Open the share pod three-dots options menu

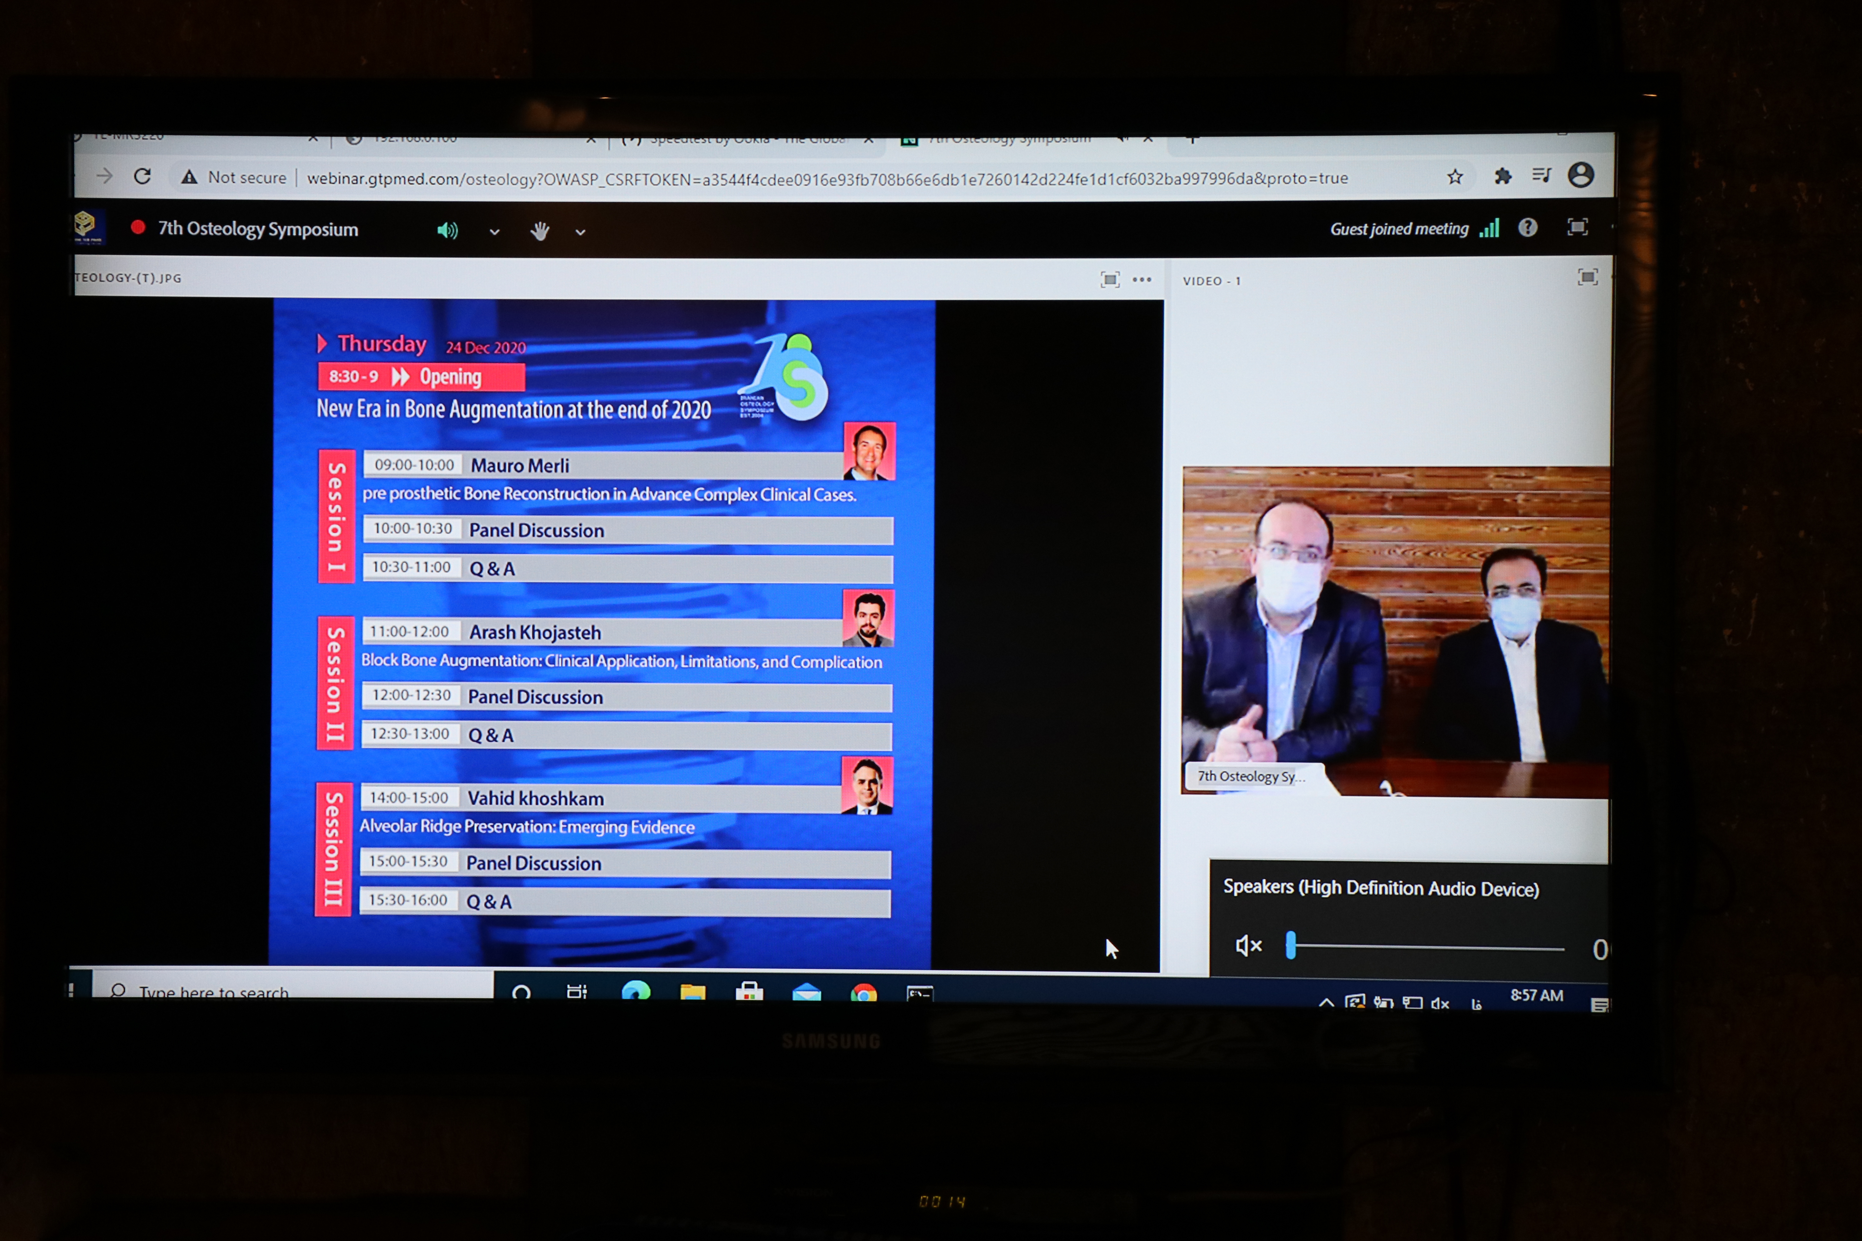pyautogui.click(x=1142, y=280)
